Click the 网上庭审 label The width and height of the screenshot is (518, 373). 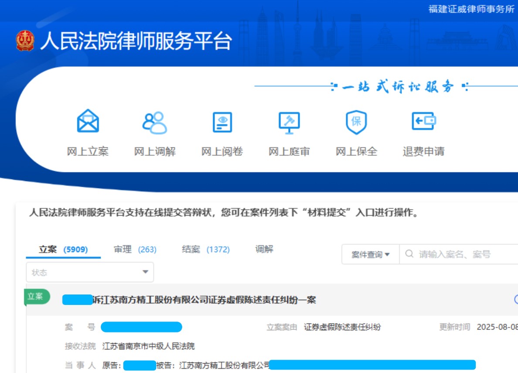289,151
